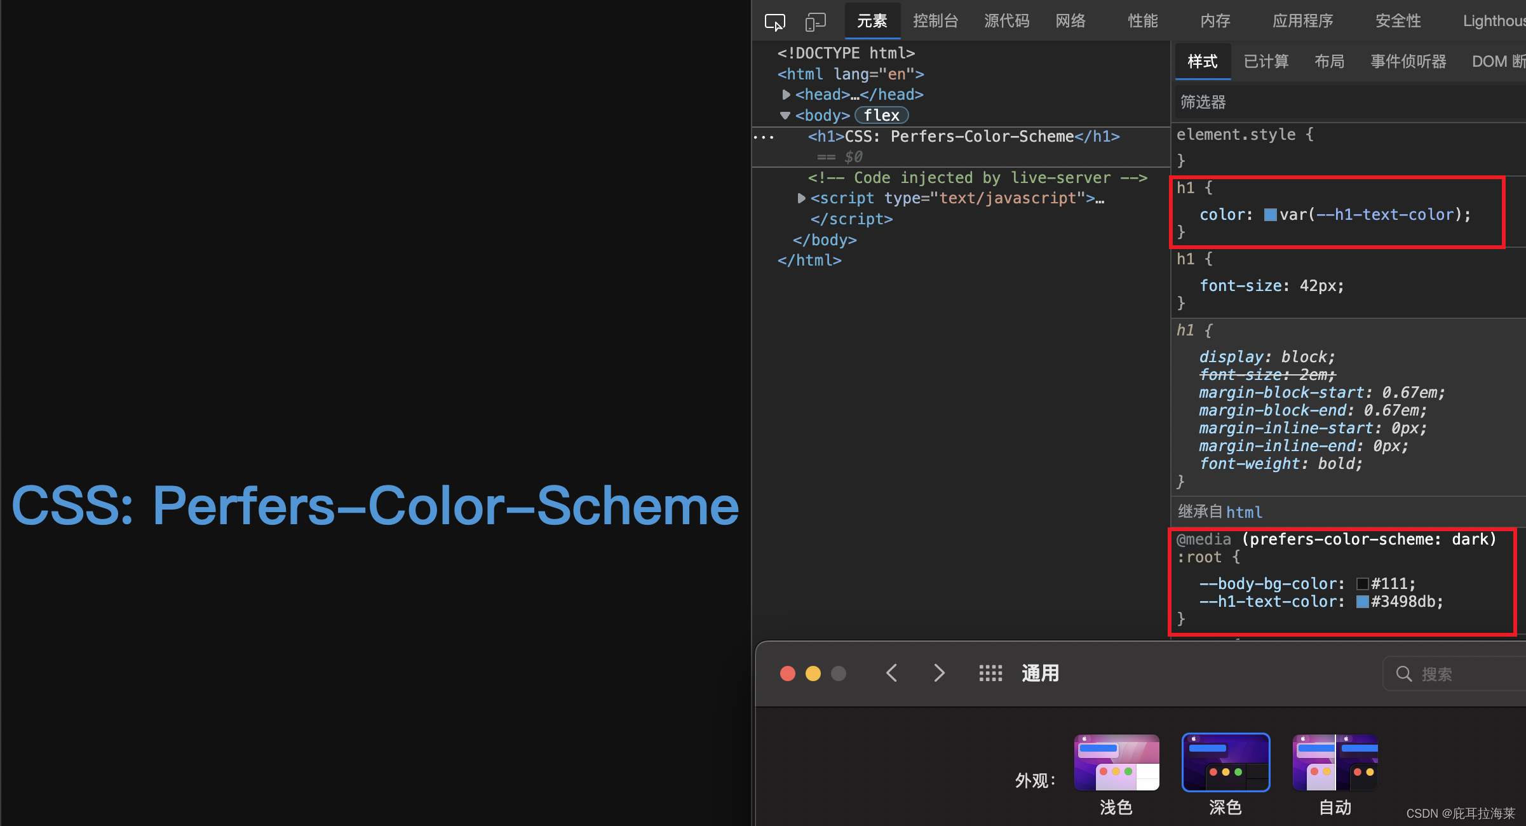Open the 性能 tab

tap(1143, 21)
